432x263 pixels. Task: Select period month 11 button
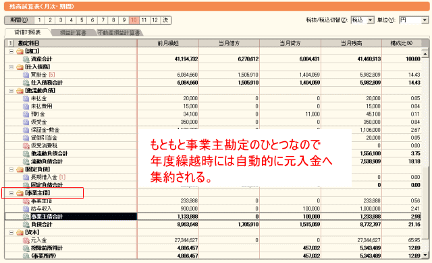point(144,20)
